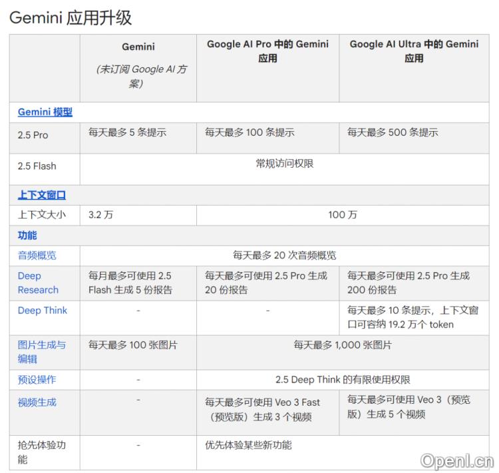Click the 2.5 Flash row label
Image resolution: width=499 pixels, height=473 pixels.
[37, 166]
